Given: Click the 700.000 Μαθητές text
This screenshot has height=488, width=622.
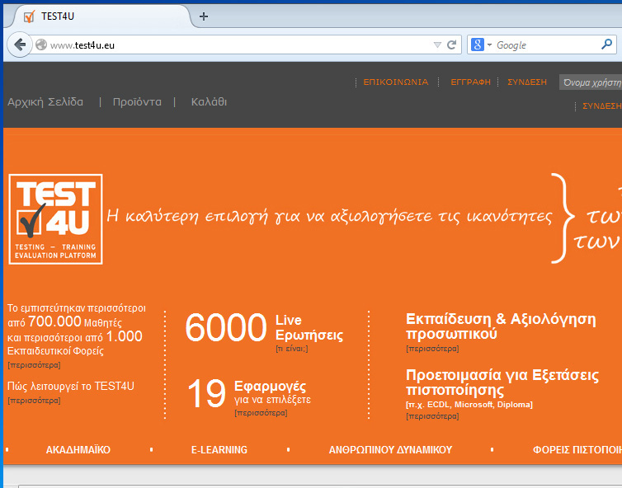Looking at the screenshot, I should tap(75, 321).
